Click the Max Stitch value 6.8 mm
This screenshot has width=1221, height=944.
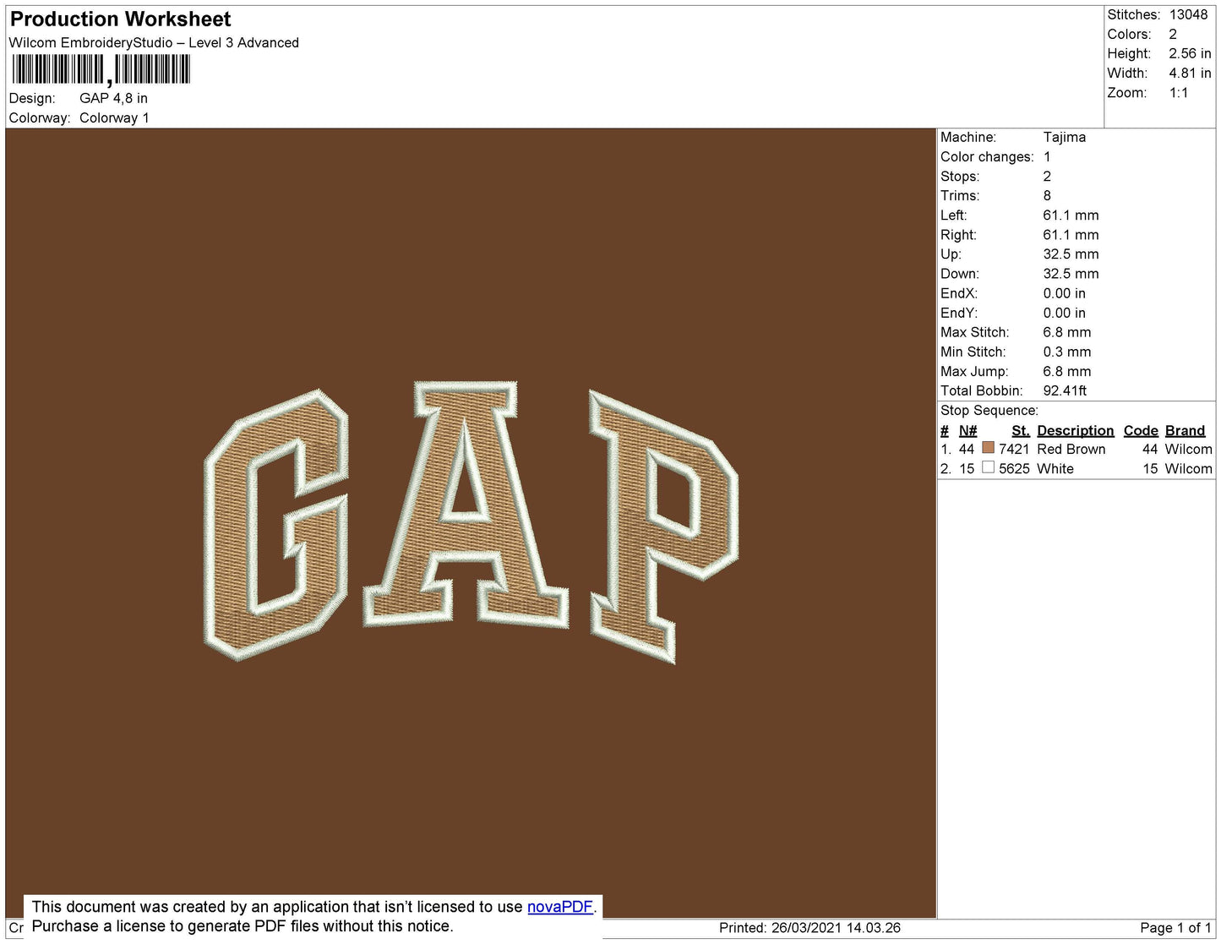tap(1066, 332)
